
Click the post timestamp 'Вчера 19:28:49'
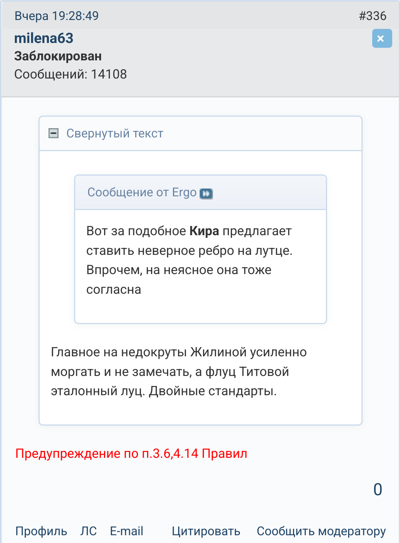(x=57, y=16)
